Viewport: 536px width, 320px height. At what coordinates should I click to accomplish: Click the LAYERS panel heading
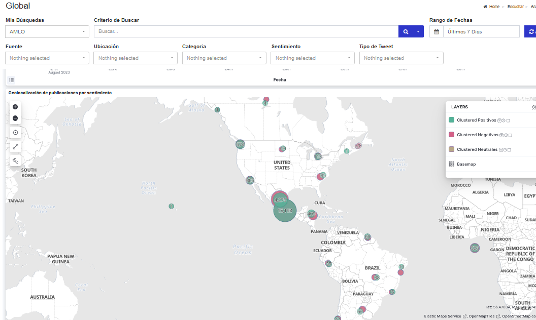[459, 107]
